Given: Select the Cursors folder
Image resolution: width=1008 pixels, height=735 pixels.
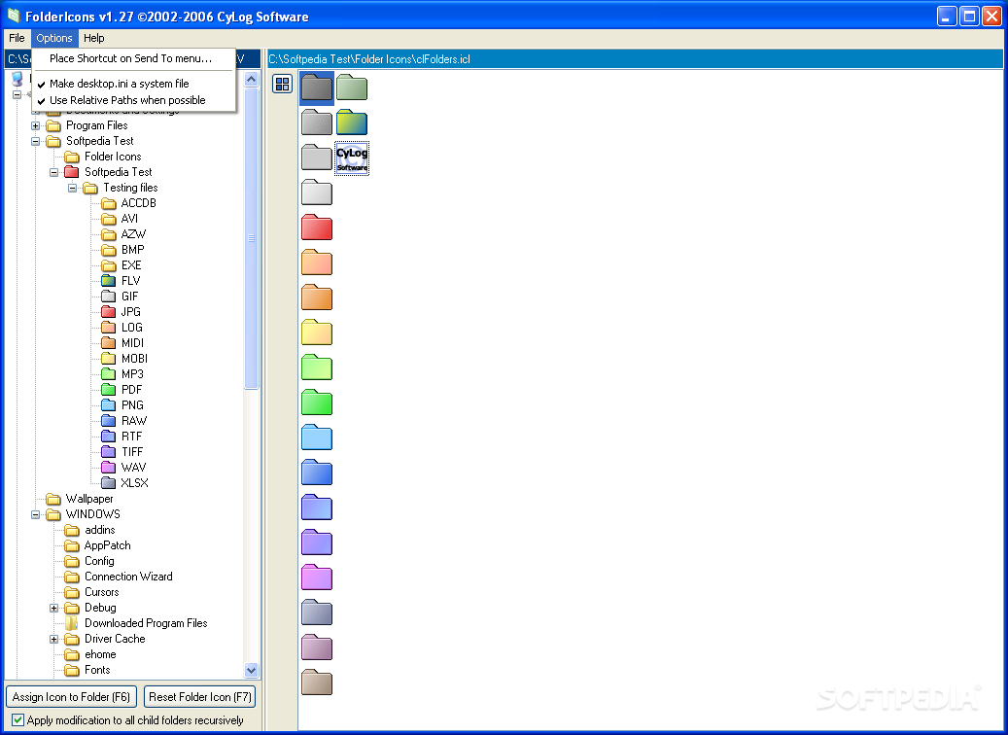Looking at the screenshot, I should (x=101, y=592).
